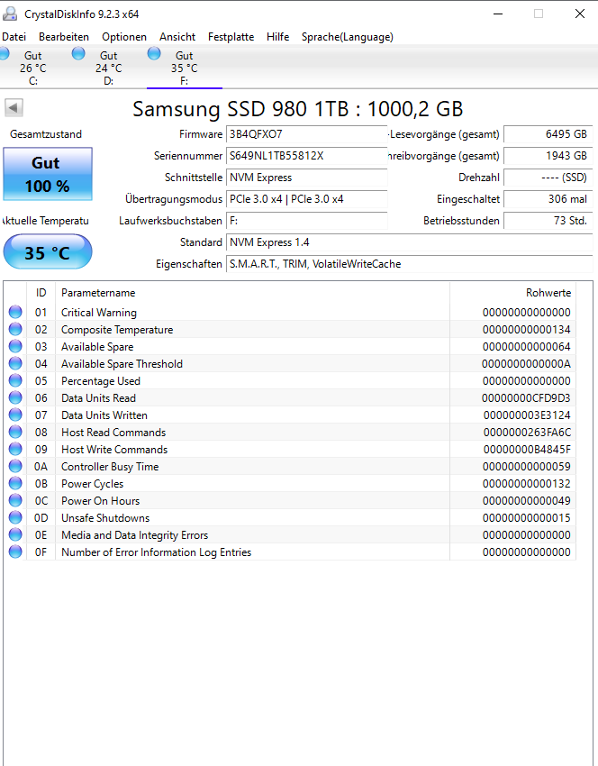Click the blue orb beside Number of Error Information Log Entries

tap(15, 551)
